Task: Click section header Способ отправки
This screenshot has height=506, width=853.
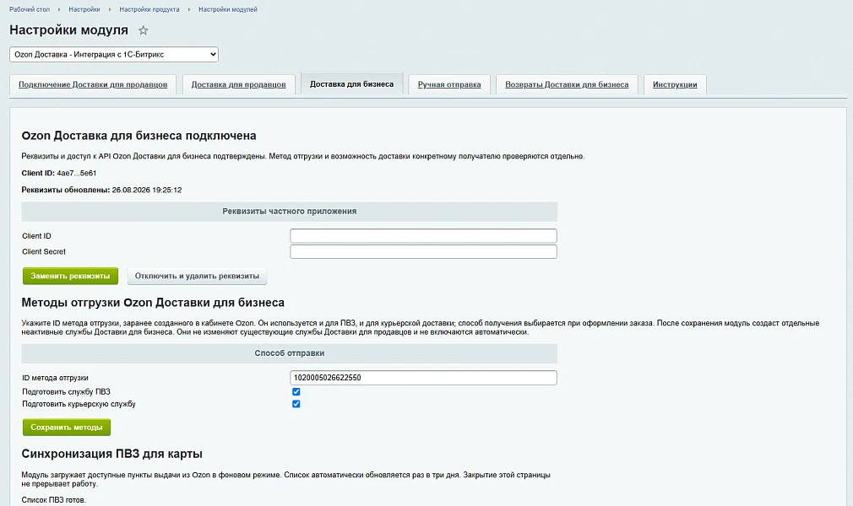Action: (290, 353)
